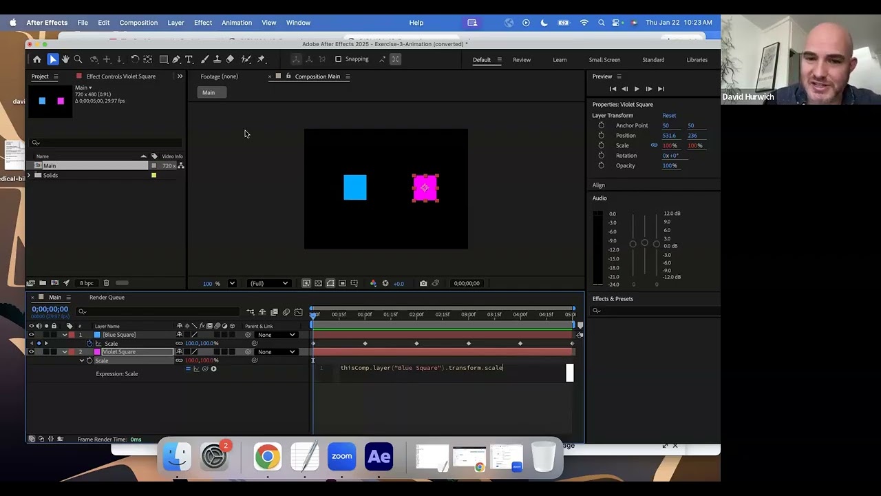Click Violet Square magenta color swatch in timeline
Viewport: 881px width, 496px height.
pos(97,352)
